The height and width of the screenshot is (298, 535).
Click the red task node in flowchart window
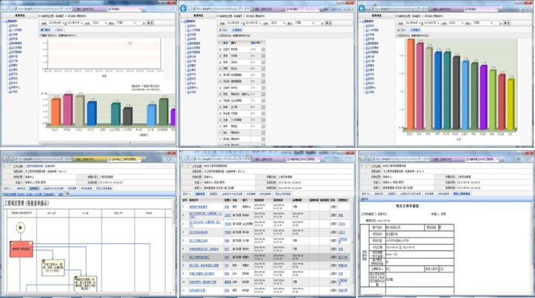[21, 249]
